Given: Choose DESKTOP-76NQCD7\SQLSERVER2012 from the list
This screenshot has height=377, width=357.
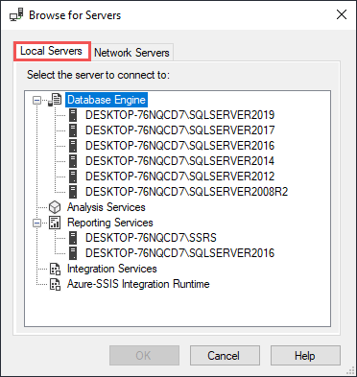Looking at the screenshot, I should (x=179, y=177).
